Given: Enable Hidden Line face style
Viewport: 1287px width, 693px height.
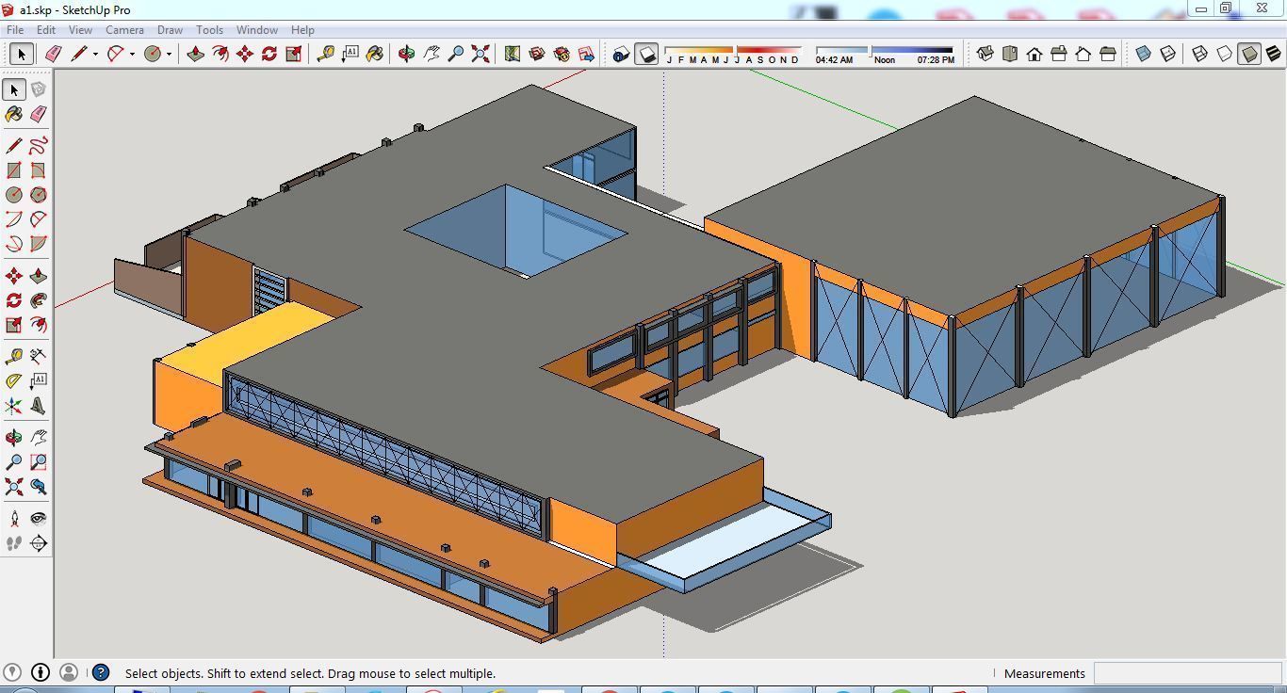Looking at the screenshot, I should click(x=1225, y=54).
